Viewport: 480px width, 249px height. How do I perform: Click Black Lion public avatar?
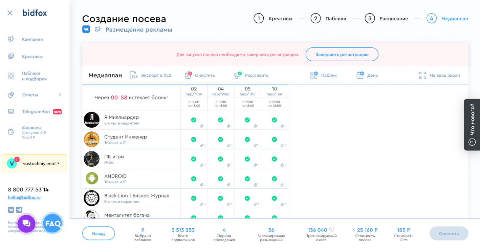91,198
